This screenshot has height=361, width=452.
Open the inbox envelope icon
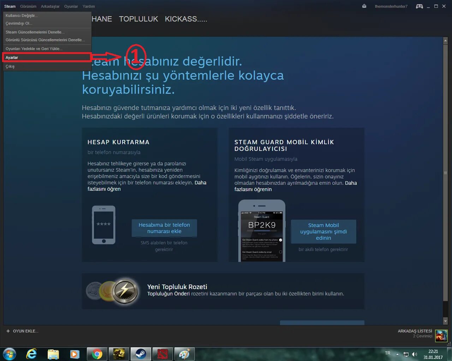364,6
